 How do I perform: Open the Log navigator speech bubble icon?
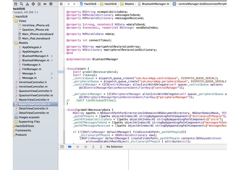pyautogui.click(x=51, y=4)
